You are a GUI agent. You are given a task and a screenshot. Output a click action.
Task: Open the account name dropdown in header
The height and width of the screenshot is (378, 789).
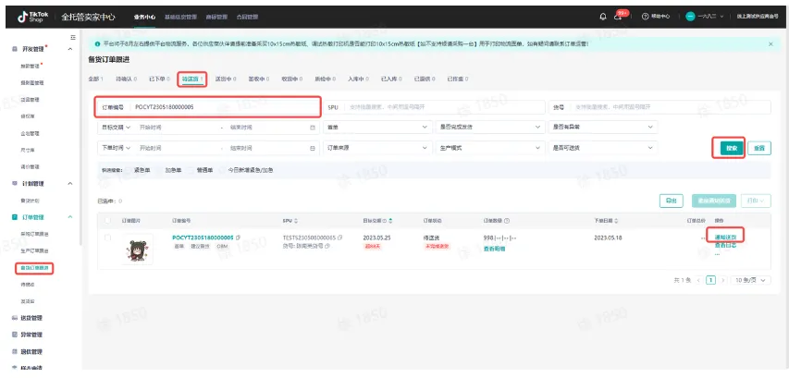(x=710, y=17)
